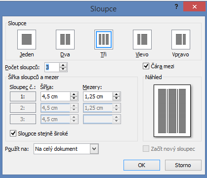Image resolution: width=207 pixels, height=178 pixels.
Task: Close the Sloupce dialog window
Action: pyautogui.click(x=195, y=7)
